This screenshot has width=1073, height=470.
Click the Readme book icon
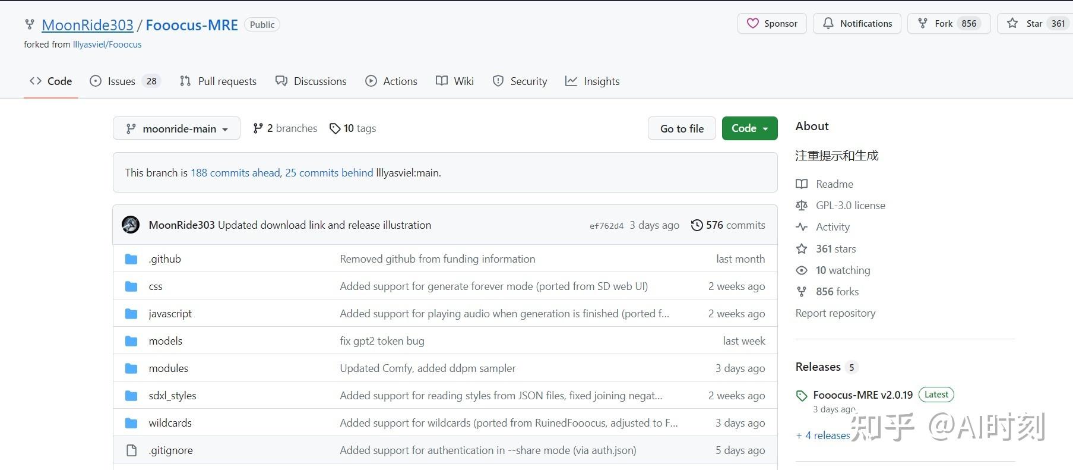(x=802, y=184)
